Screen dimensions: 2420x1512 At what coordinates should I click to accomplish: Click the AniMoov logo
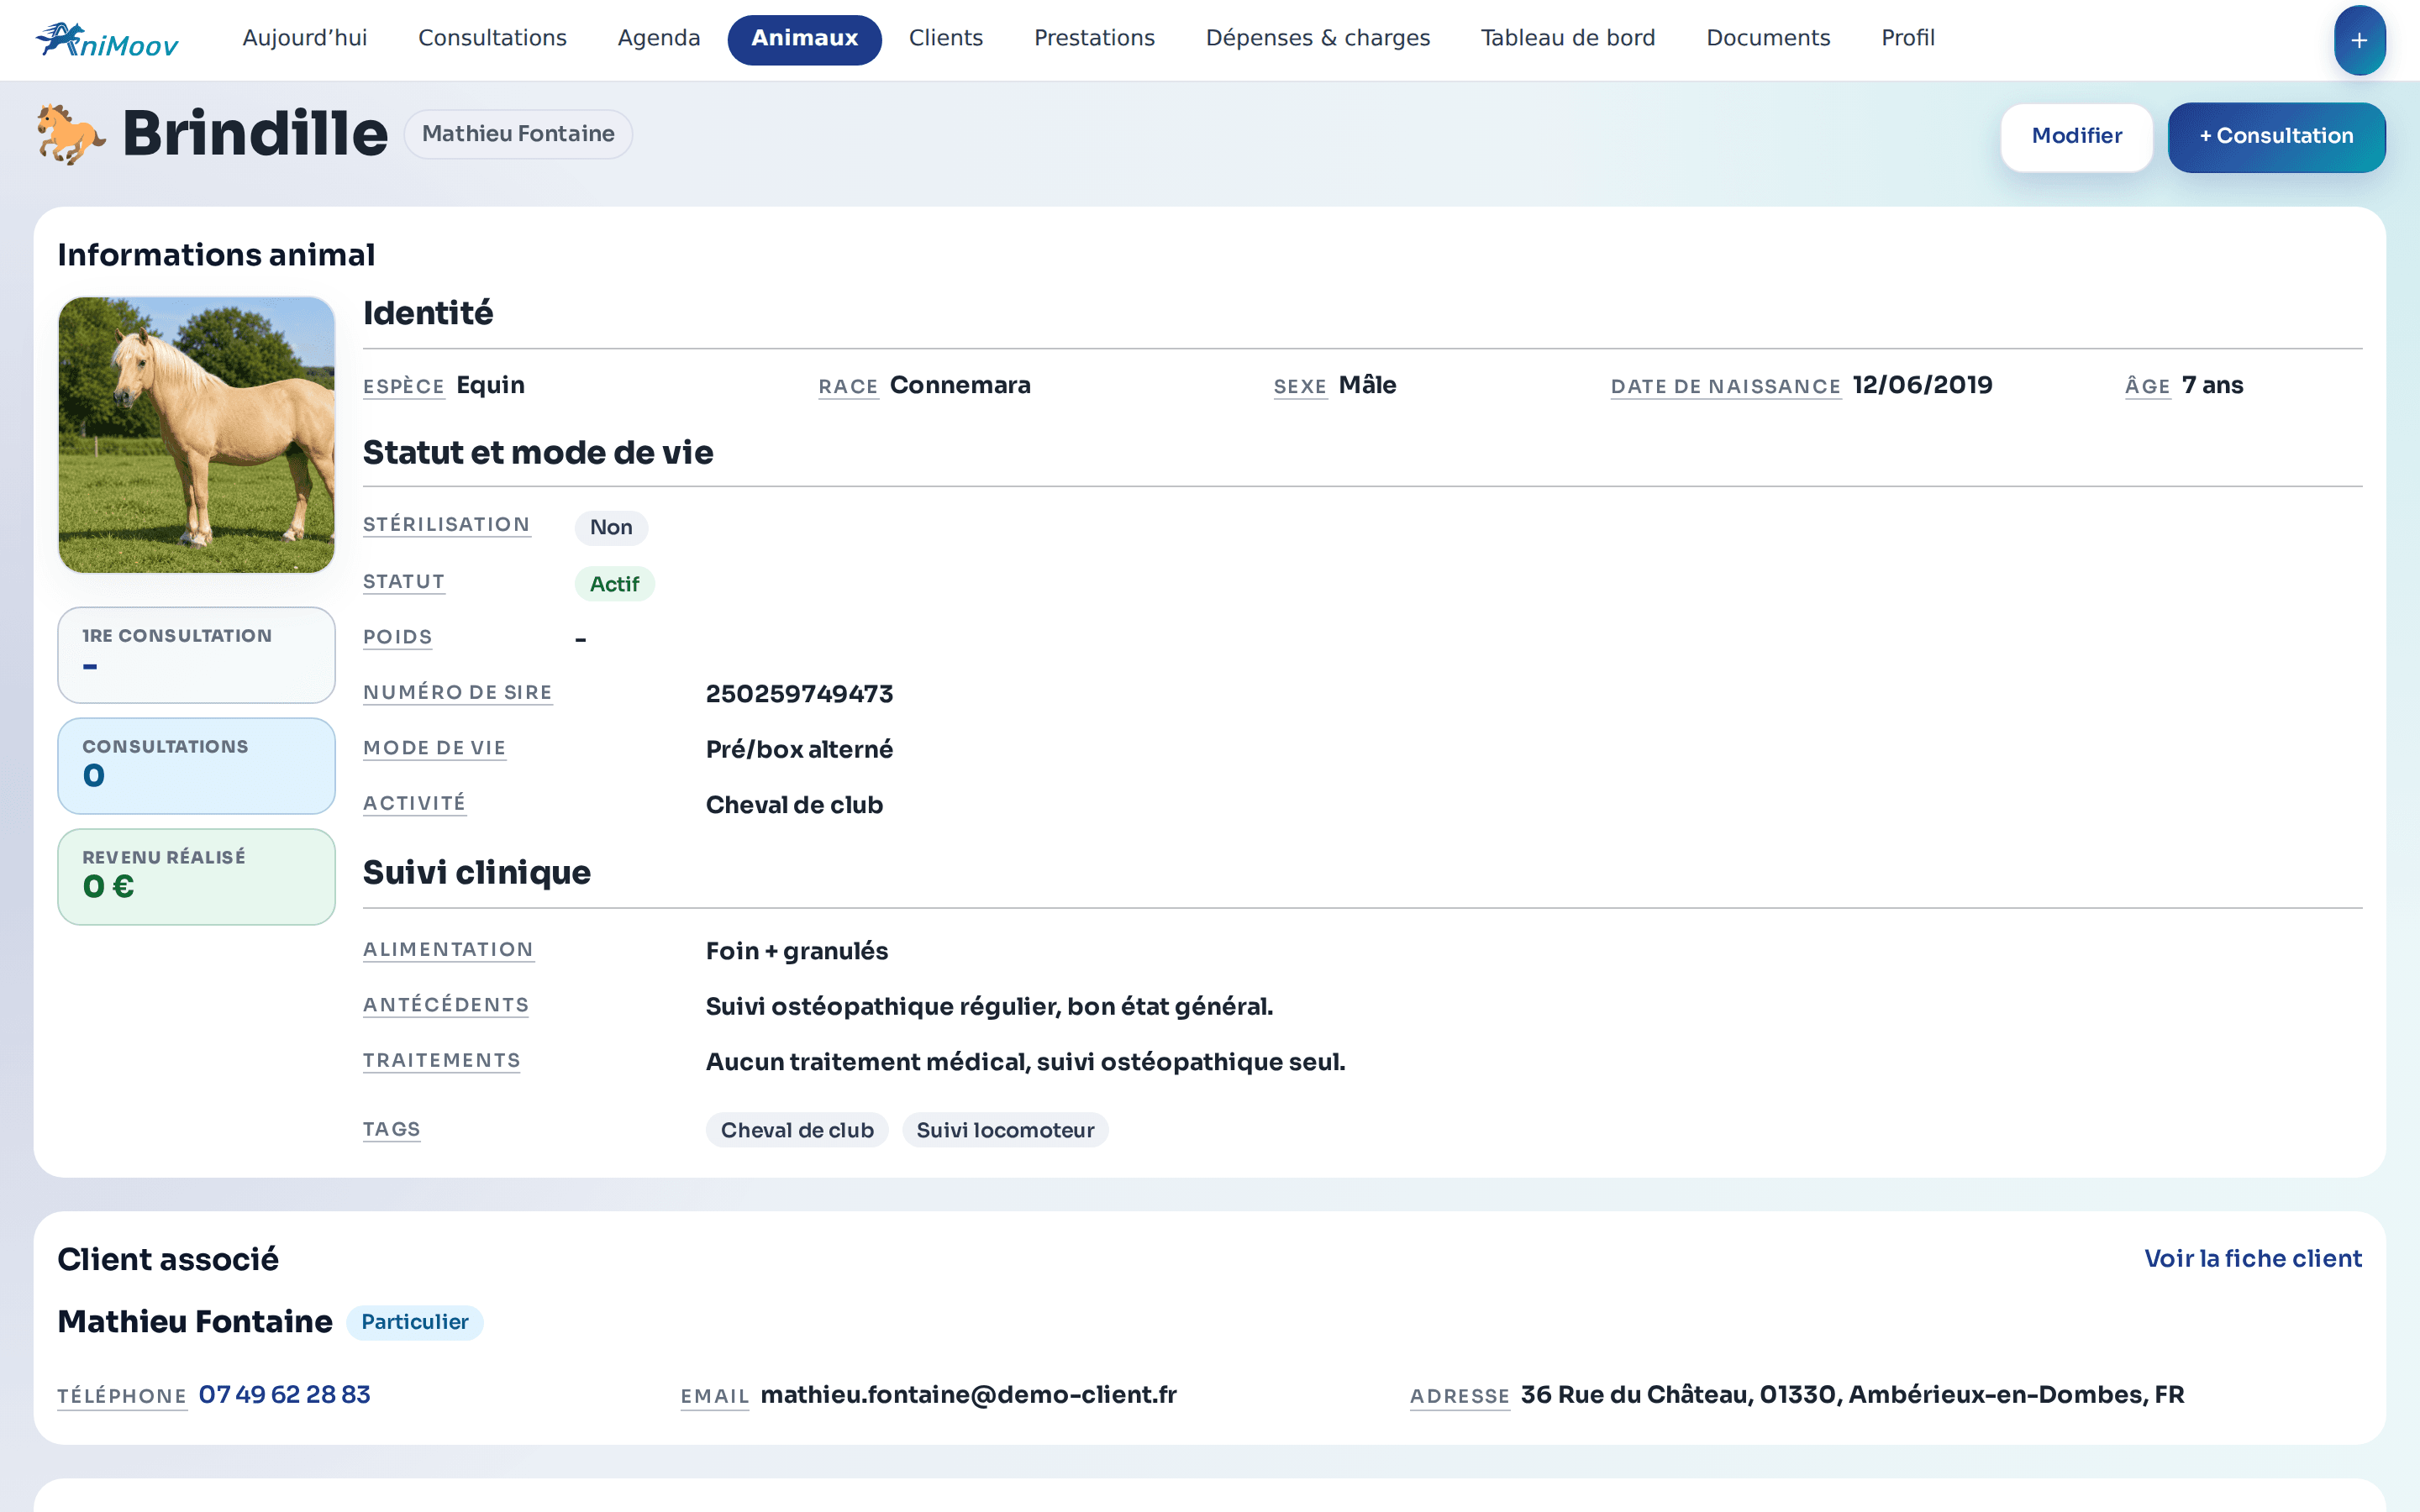107,40
